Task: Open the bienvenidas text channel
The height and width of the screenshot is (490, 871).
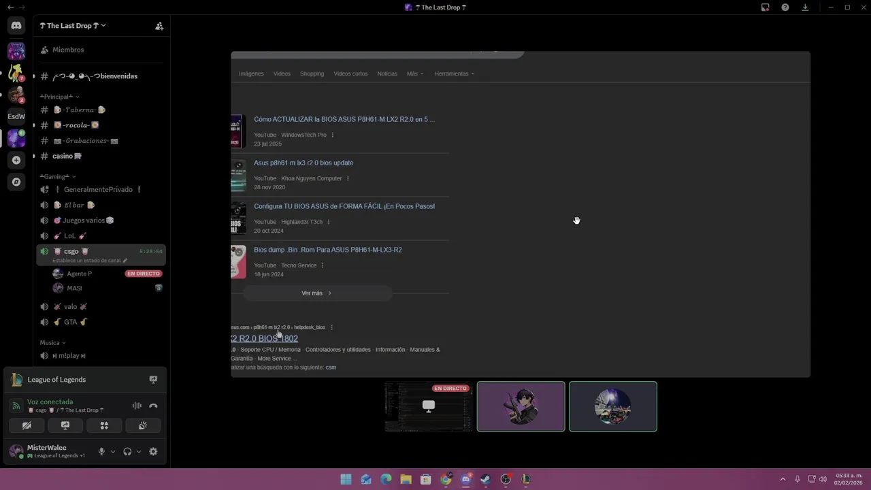Action: tap(100, 76)
